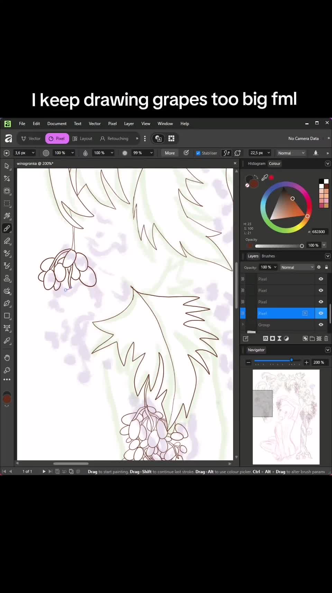The height and width of the screenshot is (593, 332).
Task: Open the File menu
Action: [22, 124]
